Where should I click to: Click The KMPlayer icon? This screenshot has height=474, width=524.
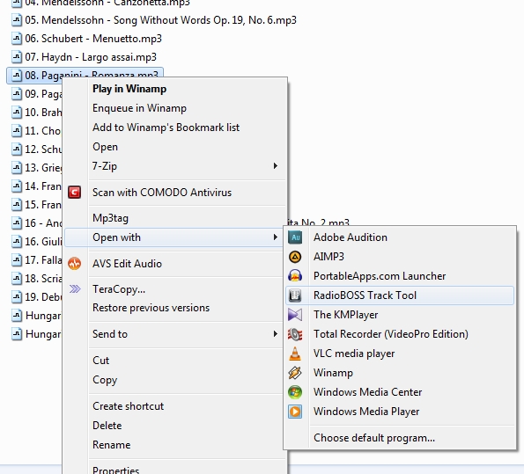click(295, 315)
